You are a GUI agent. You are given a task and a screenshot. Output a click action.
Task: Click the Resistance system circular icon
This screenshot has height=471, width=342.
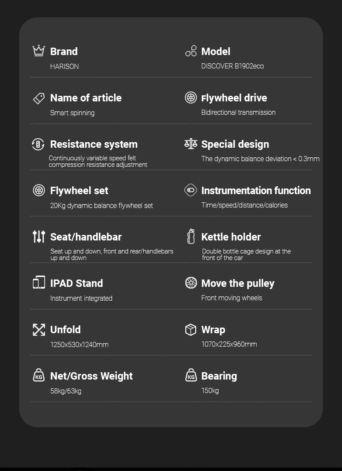39,144
